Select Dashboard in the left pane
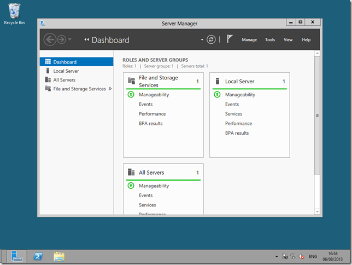The width and height of the screenshot is (352, 265). pos(77,62)
